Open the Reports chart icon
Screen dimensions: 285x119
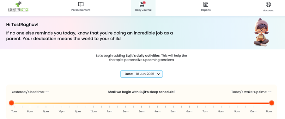206,4
